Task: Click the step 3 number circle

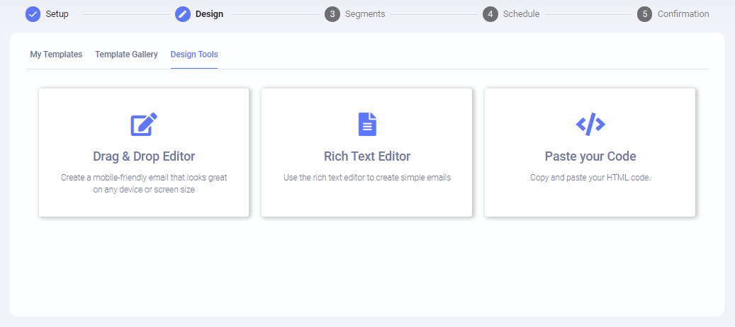Action: 332,14
